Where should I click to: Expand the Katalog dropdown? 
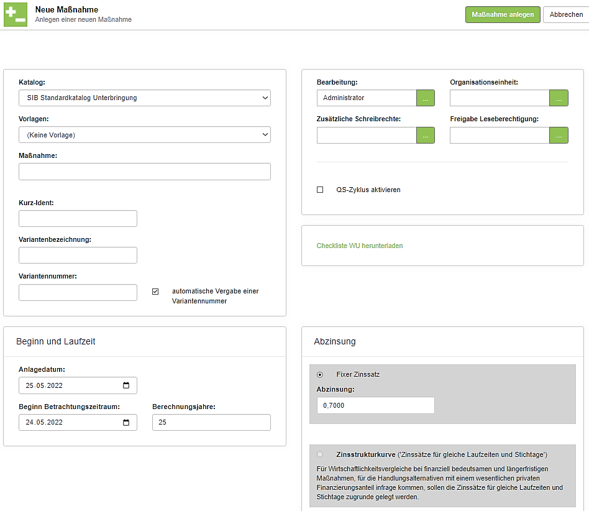click(144, 98)
